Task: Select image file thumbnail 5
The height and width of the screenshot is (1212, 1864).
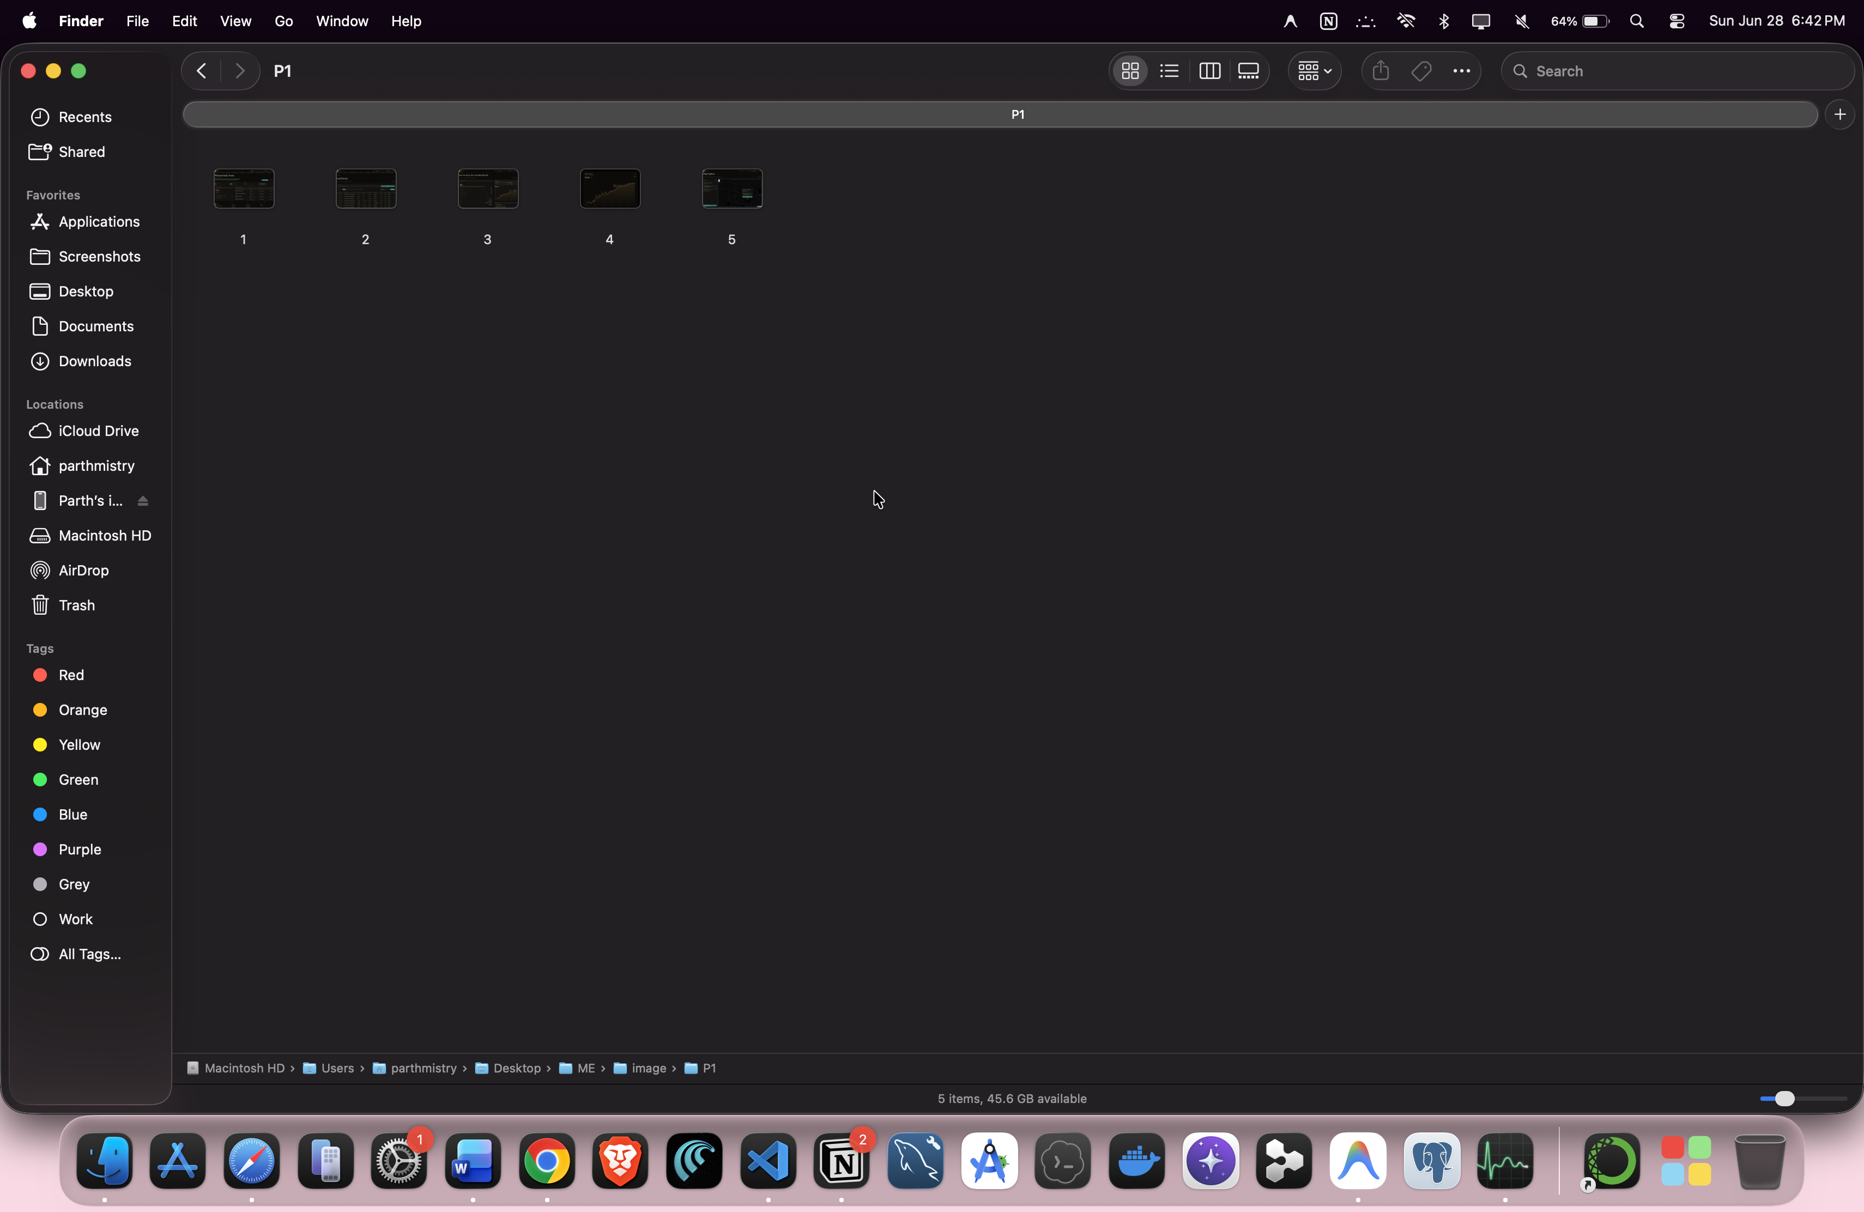Action: pos(733,189)
